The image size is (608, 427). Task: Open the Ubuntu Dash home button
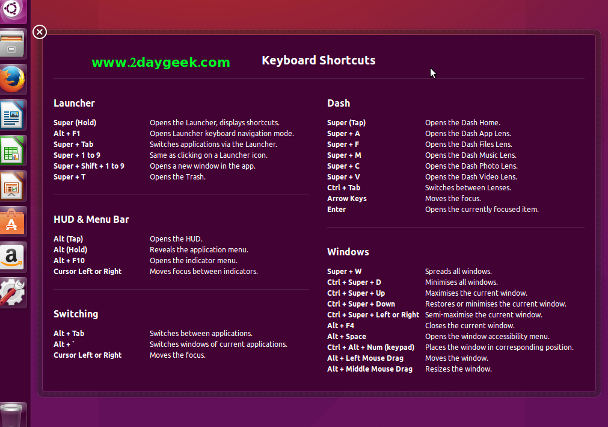pos(13,9)
